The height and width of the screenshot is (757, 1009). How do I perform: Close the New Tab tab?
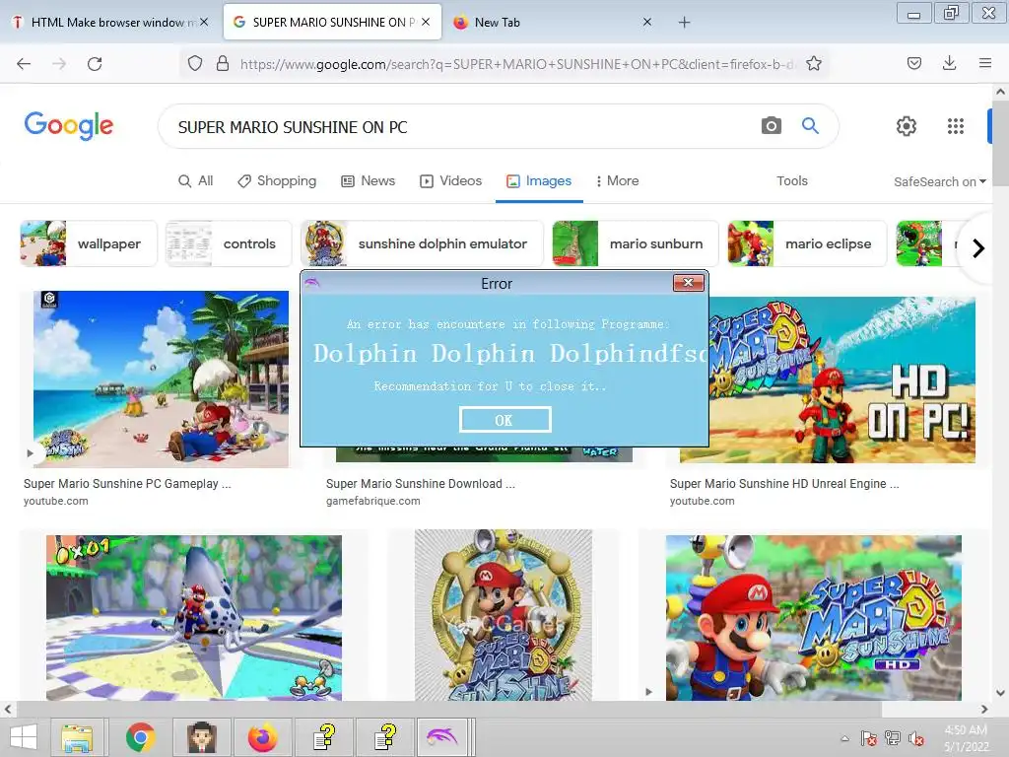(647, 22)
